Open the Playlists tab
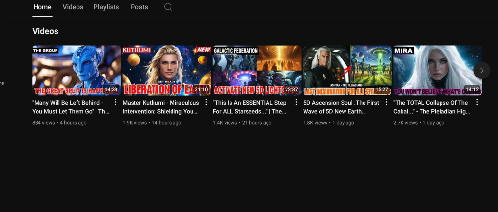The width and height of the screenshot is (498, 212). [x=106, y=7]
